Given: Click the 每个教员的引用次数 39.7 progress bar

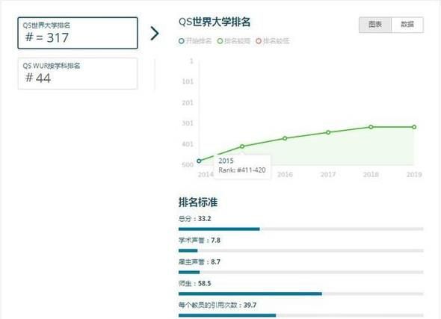Looking at the screenshot, I should (301, 315).
